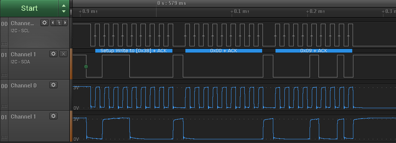Select the 'Setup Write to [0x38] + ACK' bubble
The height and width of the screenshot is (143, 396).
click(134, 51)
